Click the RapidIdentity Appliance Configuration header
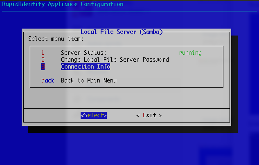259x165 pixels. (63, 4)
